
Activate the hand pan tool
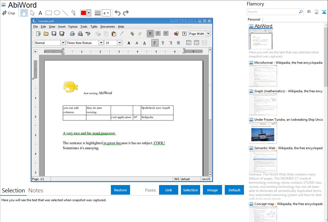[x=24, y=13]
